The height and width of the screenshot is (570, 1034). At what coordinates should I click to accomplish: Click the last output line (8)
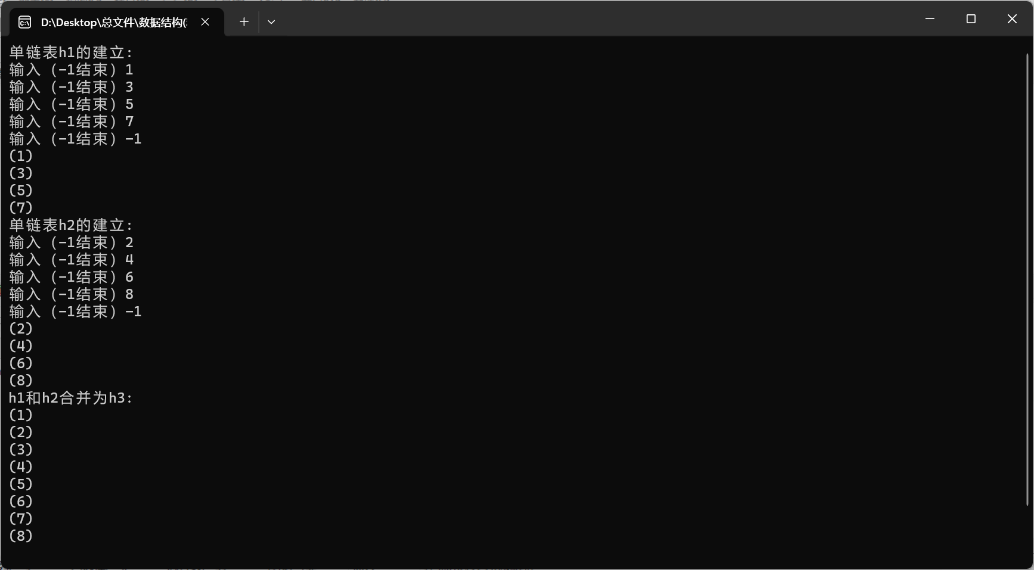pyautogui.click(x=21, y=536)
